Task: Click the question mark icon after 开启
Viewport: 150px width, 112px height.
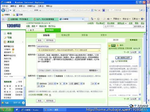Action: 50,95
